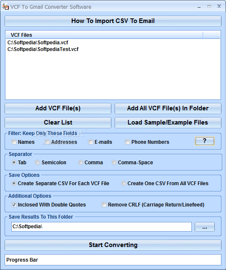The image size is (226, 270).
Task: Browse for folder with ... button
Action: click(x=205, y=227)
